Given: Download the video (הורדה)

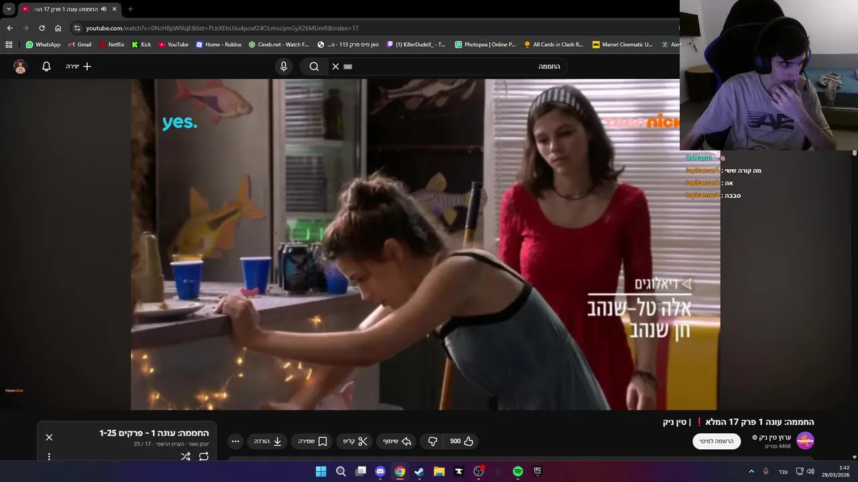Looking at the screenshot, I should point(267,441).
